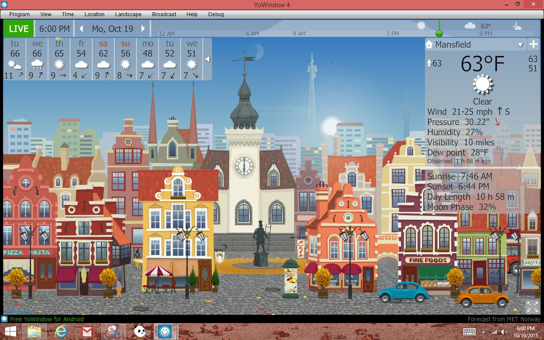Toggle the LIVE mode button
The height and width of the screenshot is (340, 544).
tap(19, 29)
